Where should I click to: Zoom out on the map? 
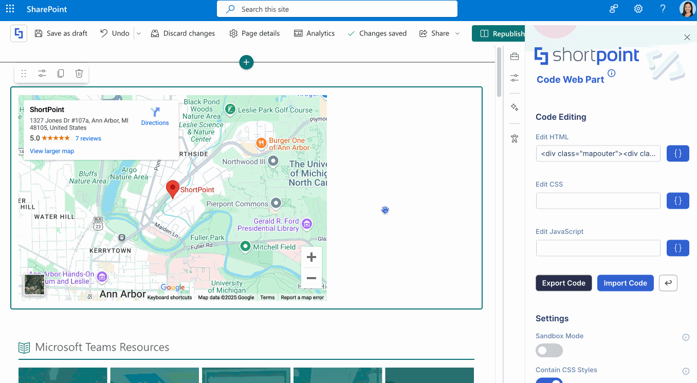311,278
